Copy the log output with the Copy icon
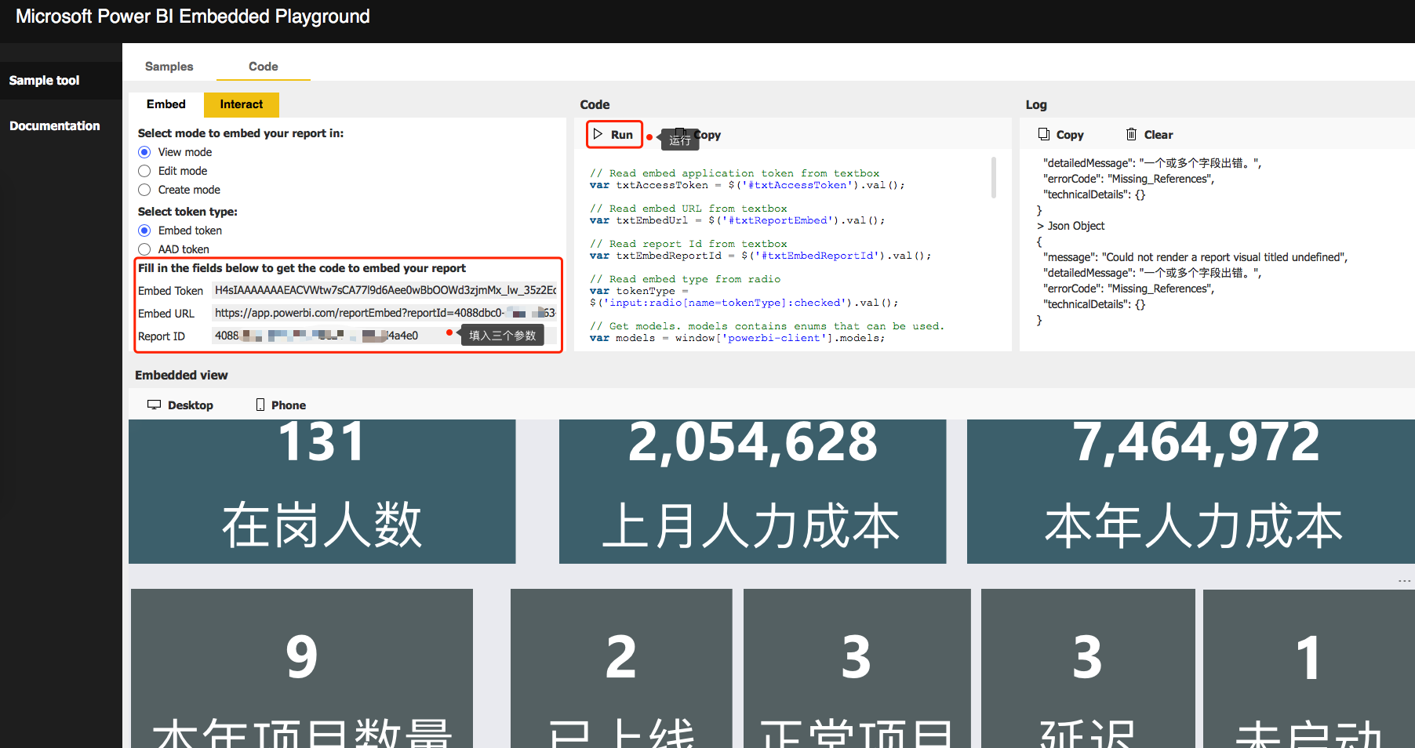The height and width of the screenshot is (748, 1415). click(x=1060, y=134)
